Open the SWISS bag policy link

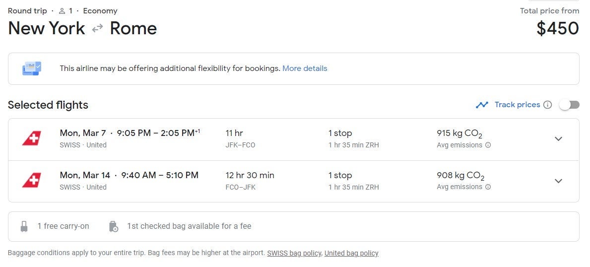click(294, 253)
